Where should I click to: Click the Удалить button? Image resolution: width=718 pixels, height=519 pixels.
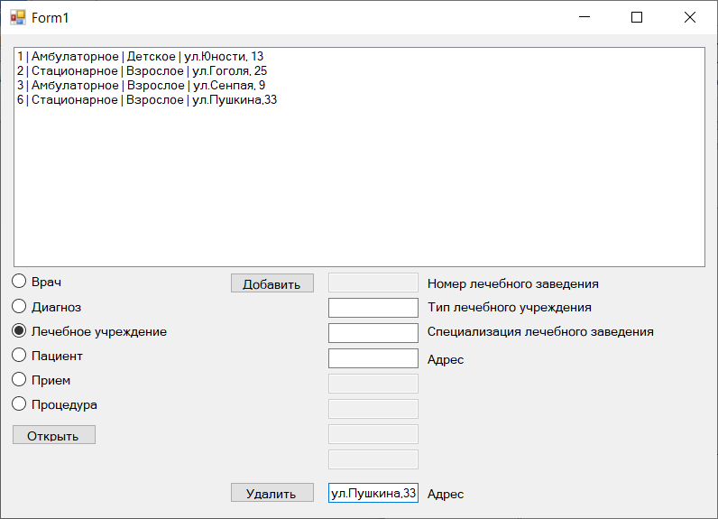click(x=272, y=493)
